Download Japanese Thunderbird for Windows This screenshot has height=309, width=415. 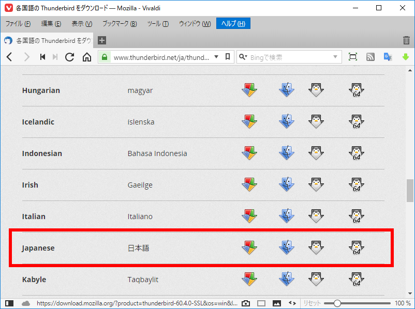tap(249, 248)
